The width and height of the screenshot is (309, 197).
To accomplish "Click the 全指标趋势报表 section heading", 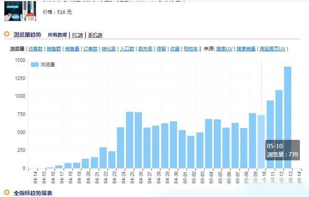I will tap(33, 193).
